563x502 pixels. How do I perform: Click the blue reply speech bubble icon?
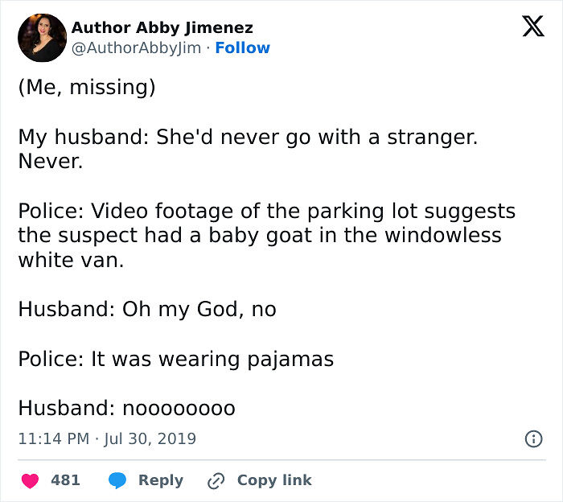(x=117, y=480)
